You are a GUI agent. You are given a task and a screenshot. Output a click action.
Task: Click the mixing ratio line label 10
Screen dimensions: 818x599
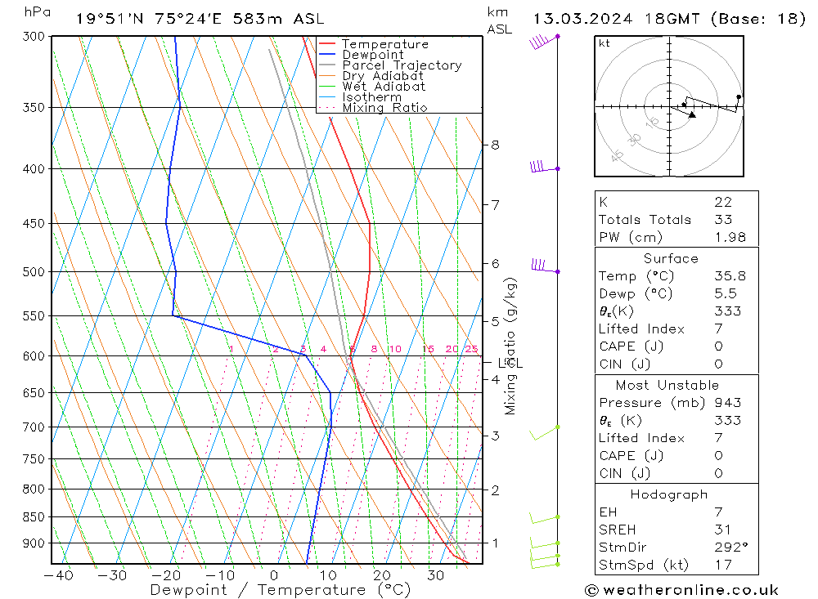click(395, 349)
